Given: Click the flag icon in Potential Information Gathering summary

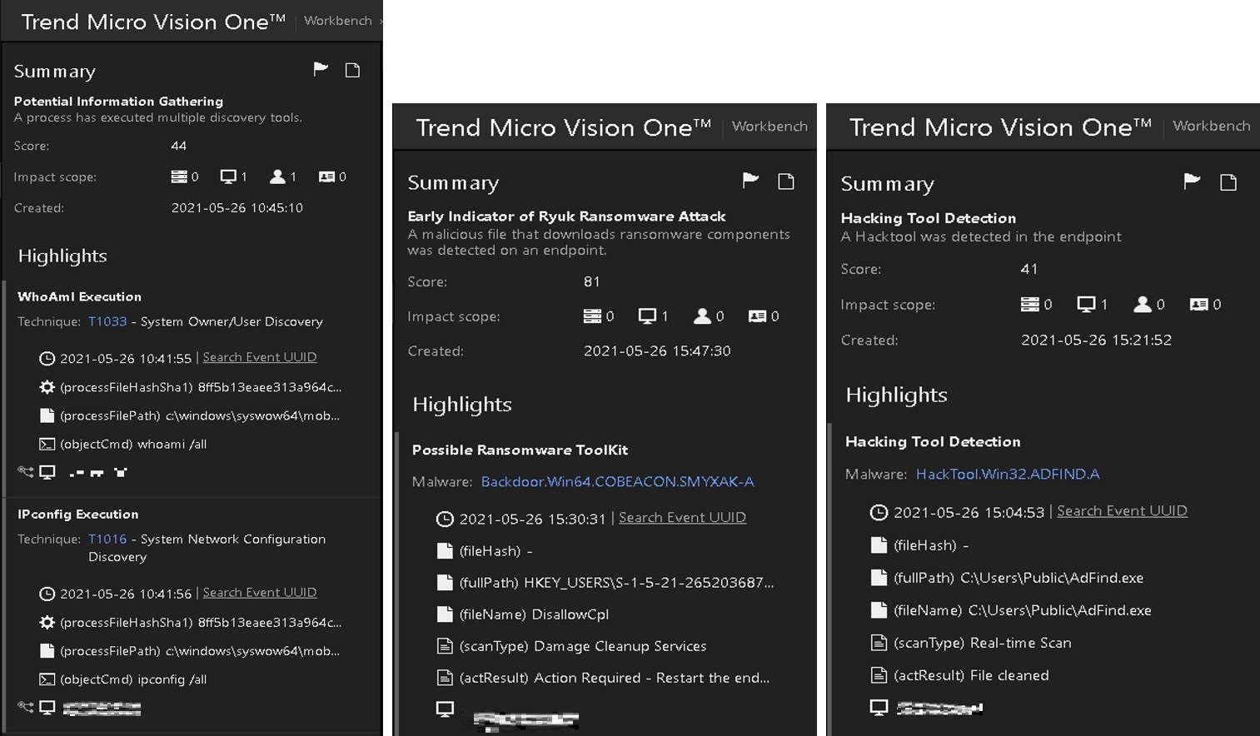Looking at the screenshot, I should point(321,70).
